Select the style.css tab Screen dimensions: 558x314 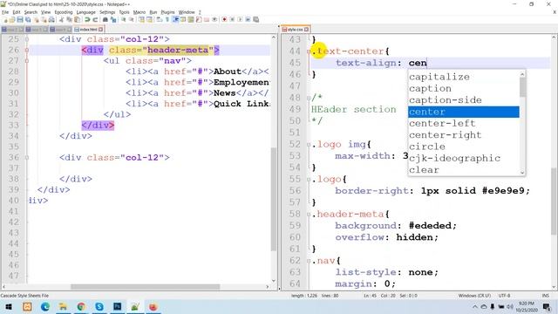click(x=295, y=29)
